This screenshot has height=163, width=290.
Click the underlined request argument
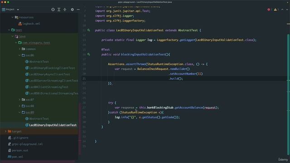[210, 108]
